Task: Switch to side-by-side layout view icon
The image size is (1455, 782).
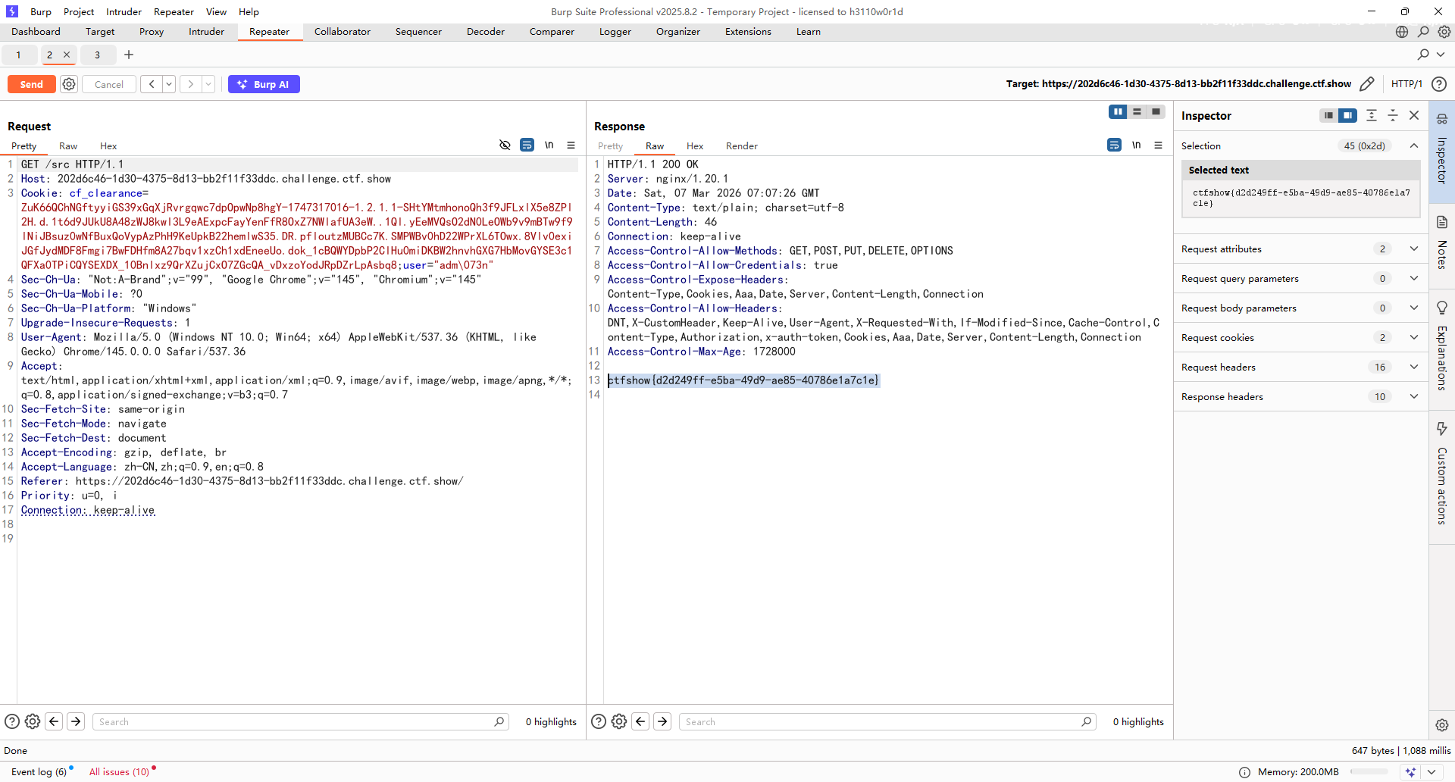Action: tap(1117, 112)
